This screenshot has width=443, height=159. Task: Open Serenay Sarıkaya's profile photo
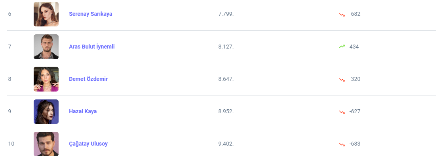(46, 14)
